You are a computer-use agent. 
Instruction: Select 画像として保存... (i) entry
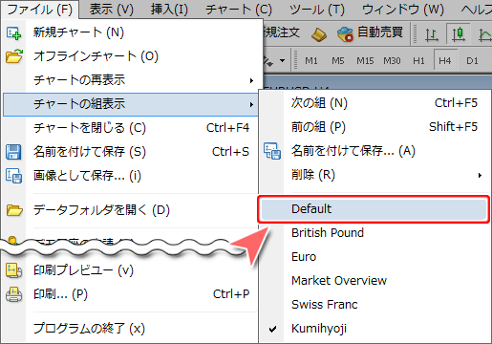130,176
